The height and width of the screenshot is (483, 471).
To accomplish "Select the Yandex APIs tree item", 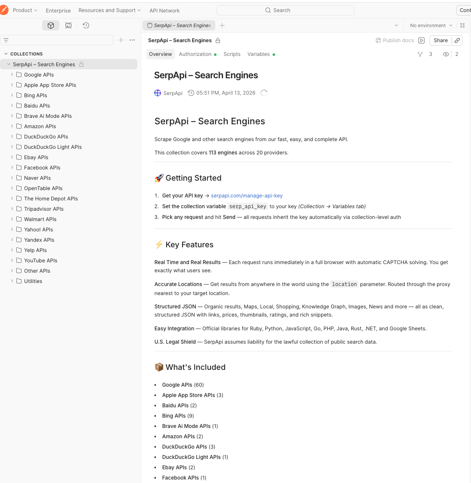I will tap(68, 240).
